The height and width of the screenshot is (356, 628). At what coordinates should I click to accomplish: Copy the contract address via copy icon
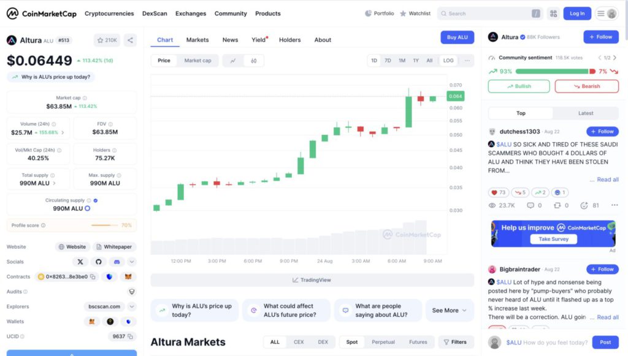(x=93, y=276)
